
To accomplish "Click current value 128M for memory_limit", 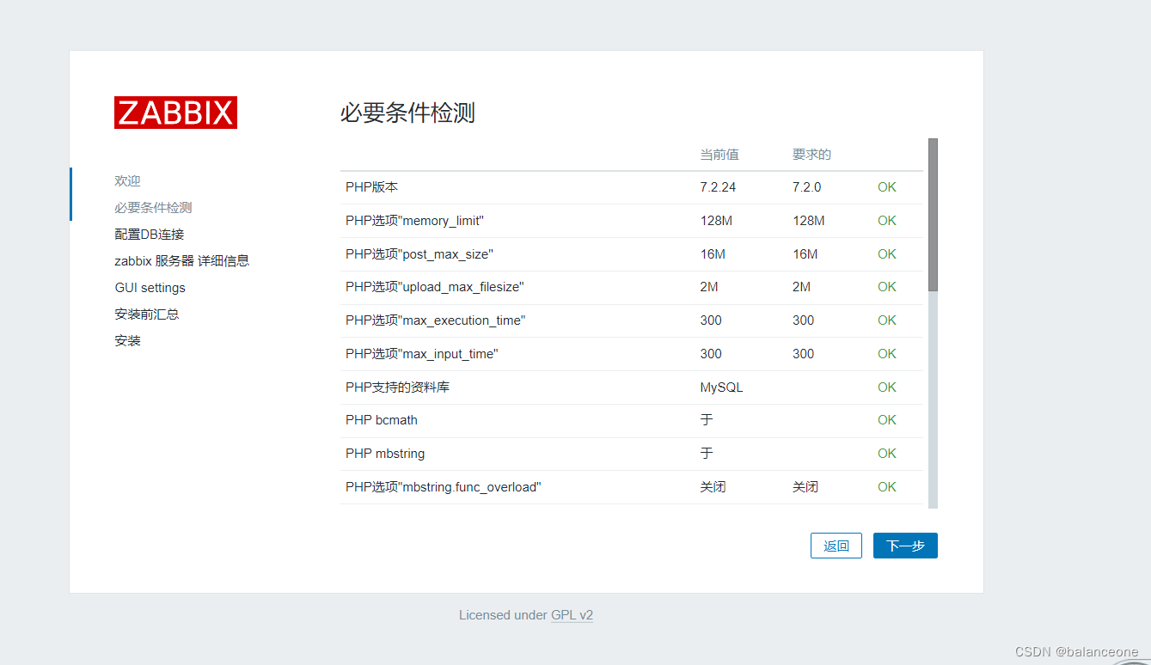I will coord(716,221).
